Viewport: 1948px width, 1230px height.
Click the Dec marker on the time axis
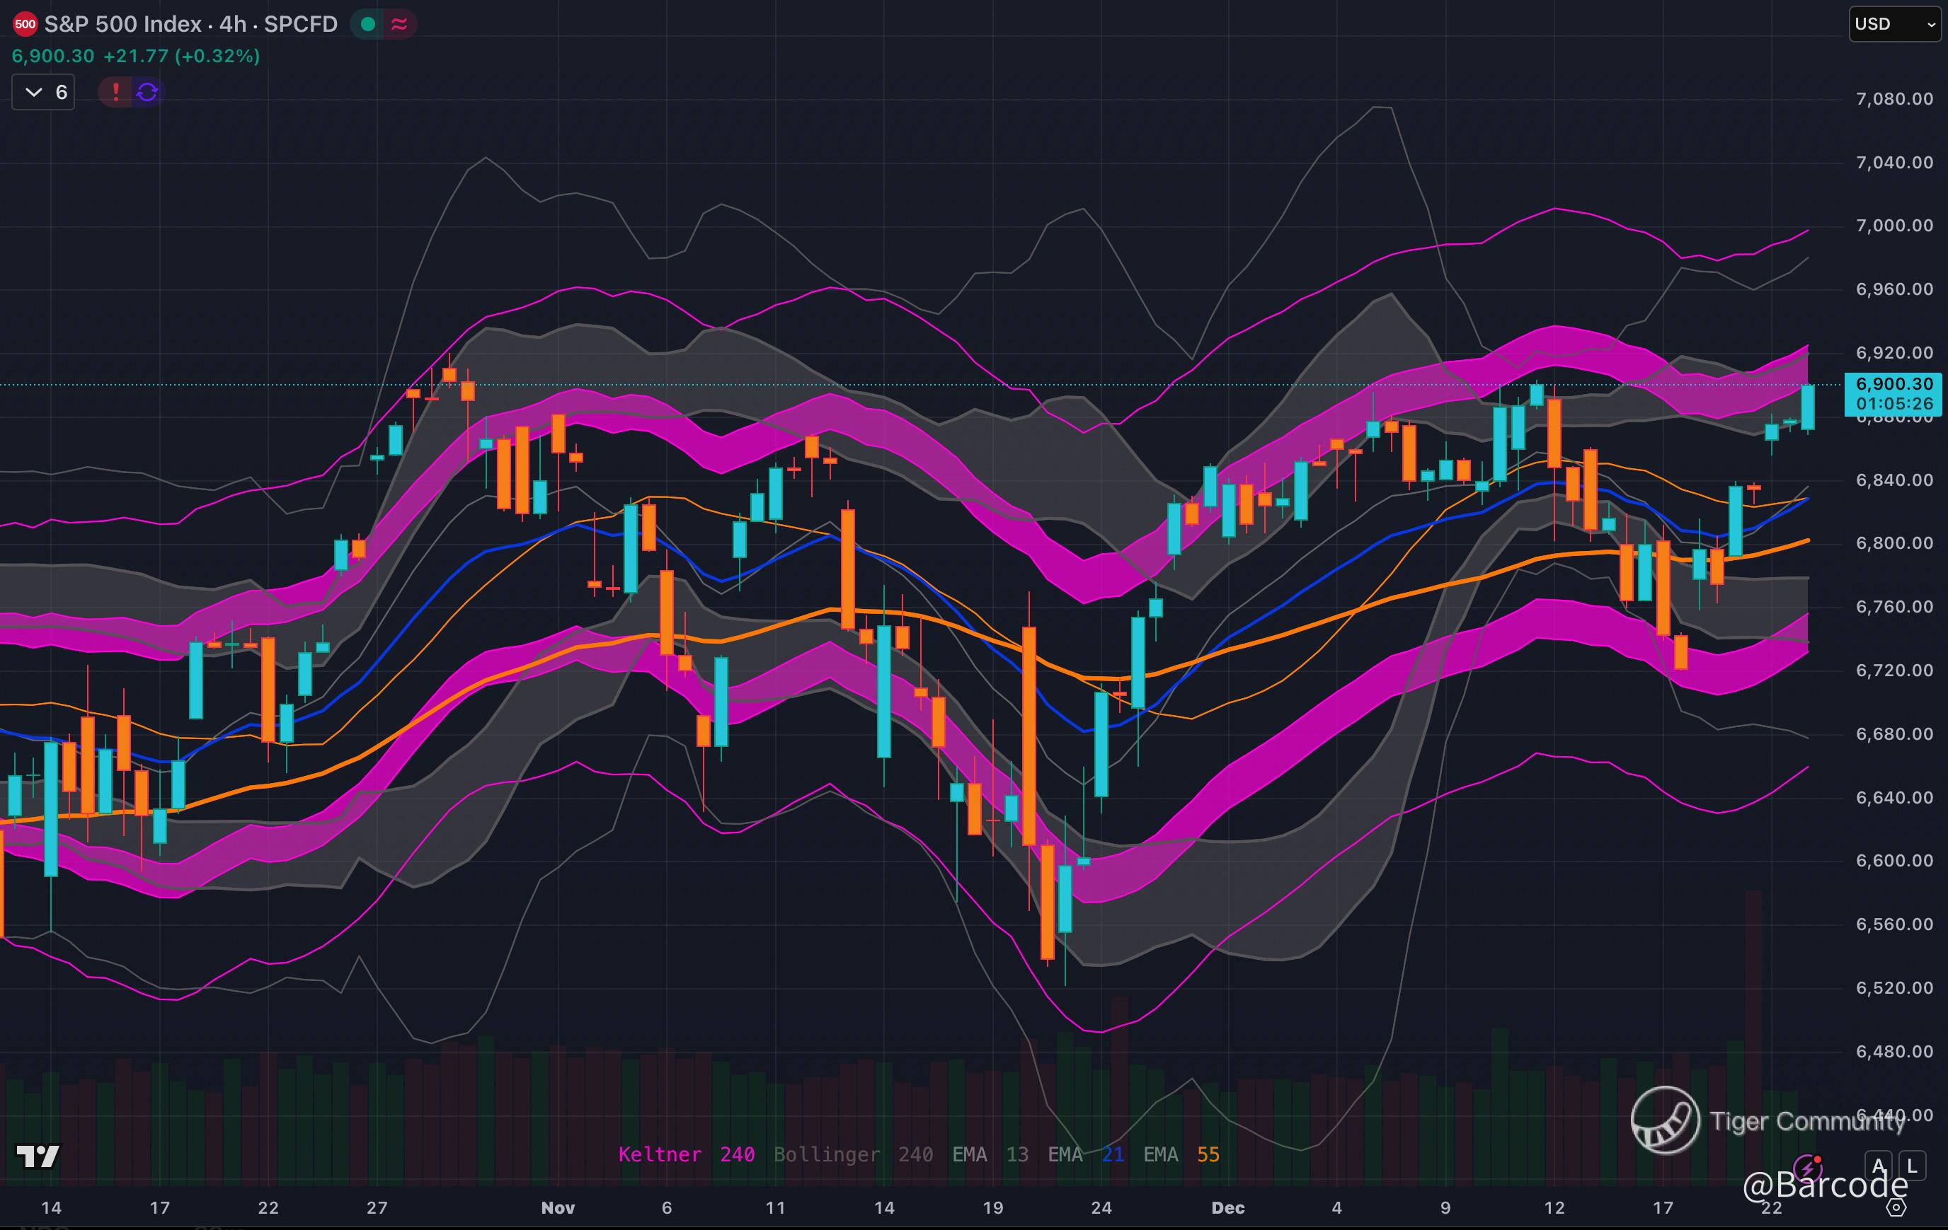tap(1227, 1207)
